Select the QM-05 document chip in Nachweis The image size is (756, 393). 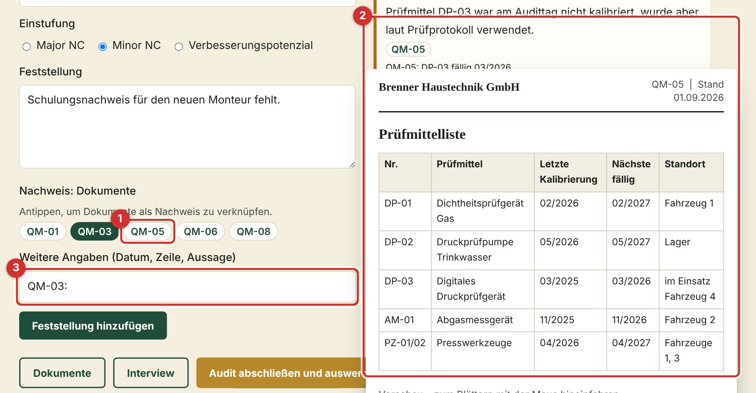(148, 232)
